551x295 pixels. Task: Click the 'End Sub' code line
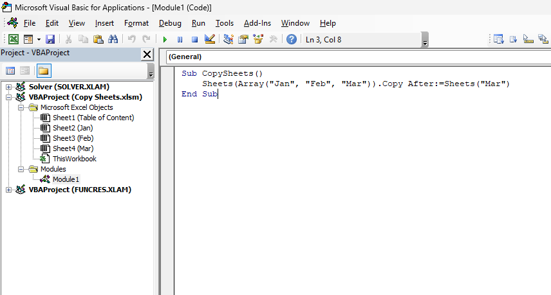200,94
